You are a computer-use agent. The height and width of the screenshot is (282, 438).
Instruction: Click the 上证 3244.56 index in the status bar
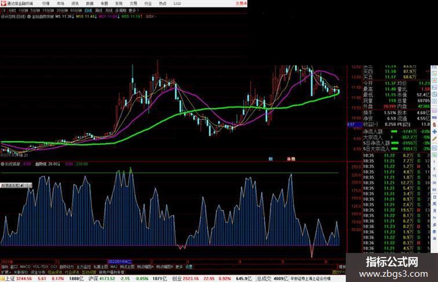pos(19,279)
